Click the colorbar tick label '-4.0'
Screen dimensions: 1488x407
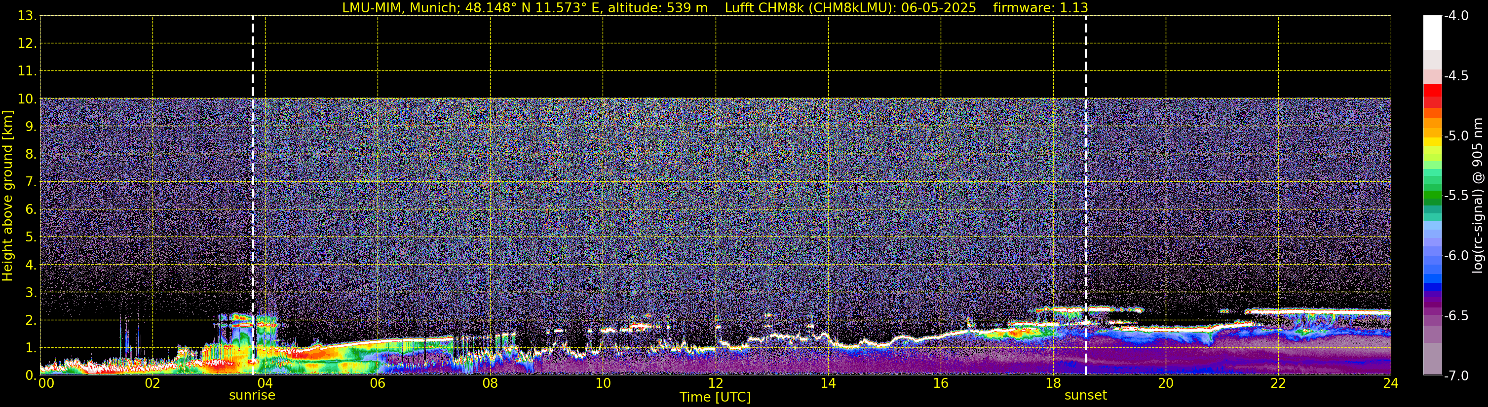1456,16
